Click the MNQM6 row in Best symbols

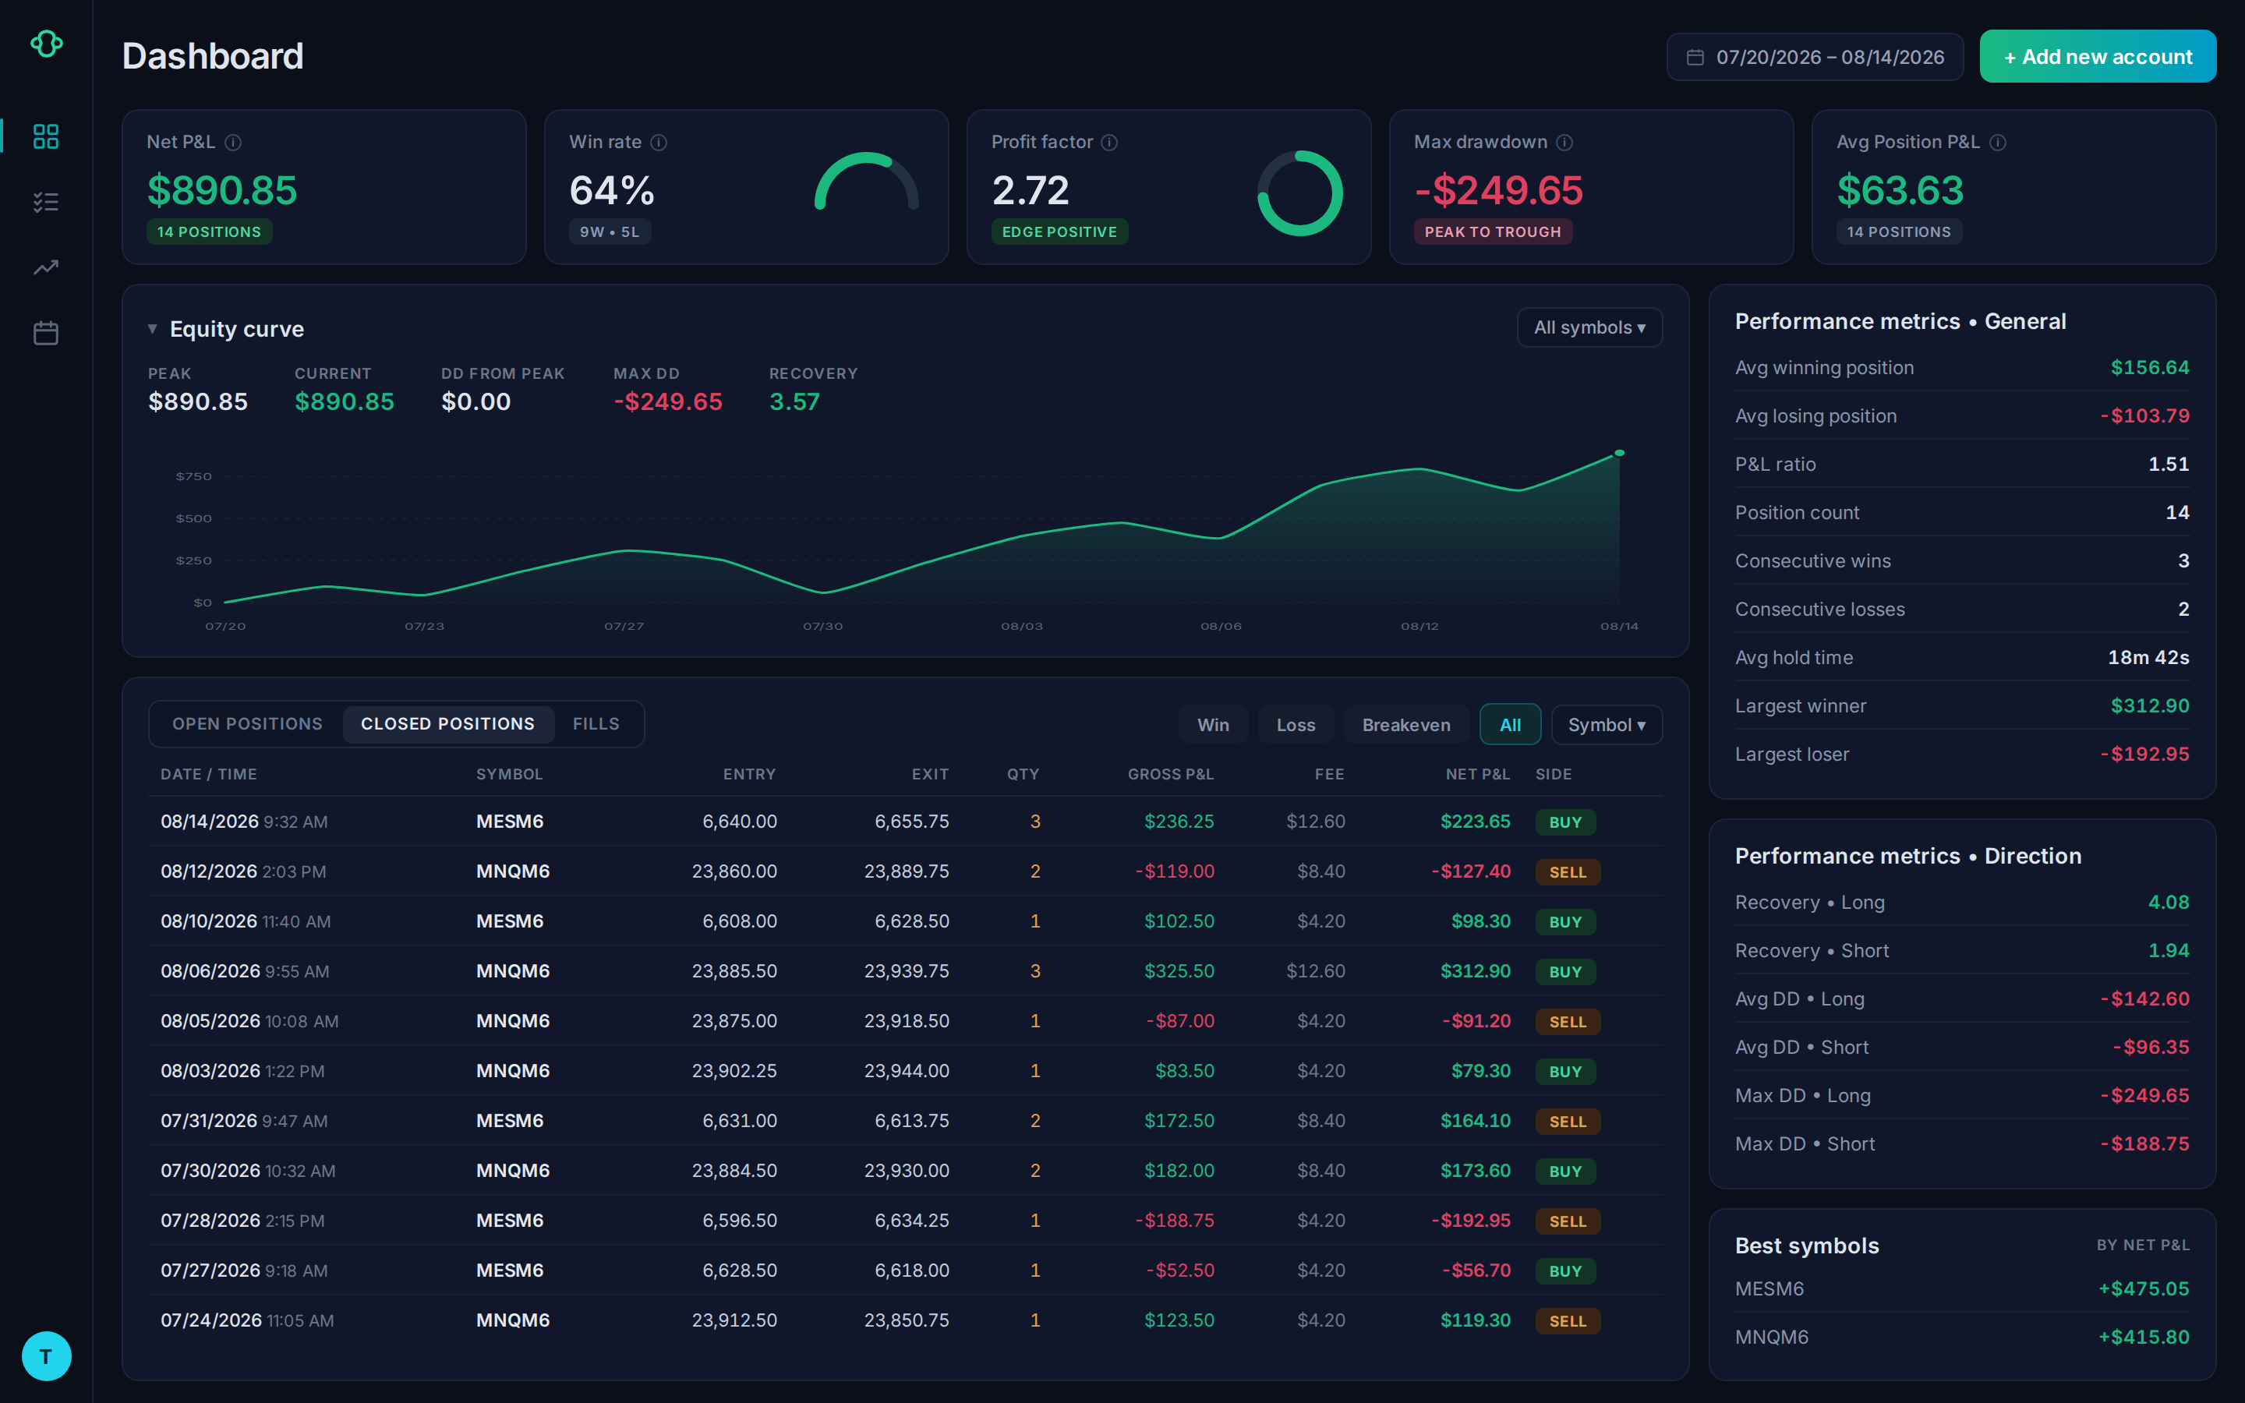coord(1961,1337)
